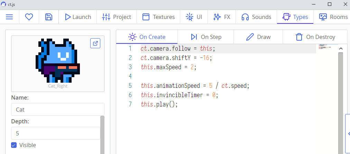
Task: Click the this.invincibleTimer = 0 line
Action: point(179,95)
